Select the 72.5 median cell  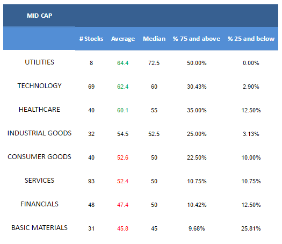tap(154, 63)
